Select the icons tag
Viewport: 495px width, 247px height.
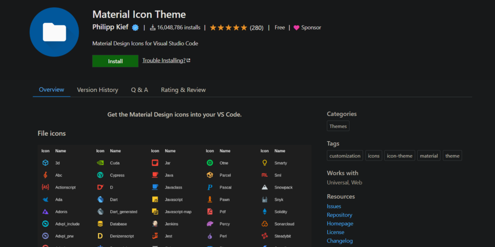(x=374, y=156)
